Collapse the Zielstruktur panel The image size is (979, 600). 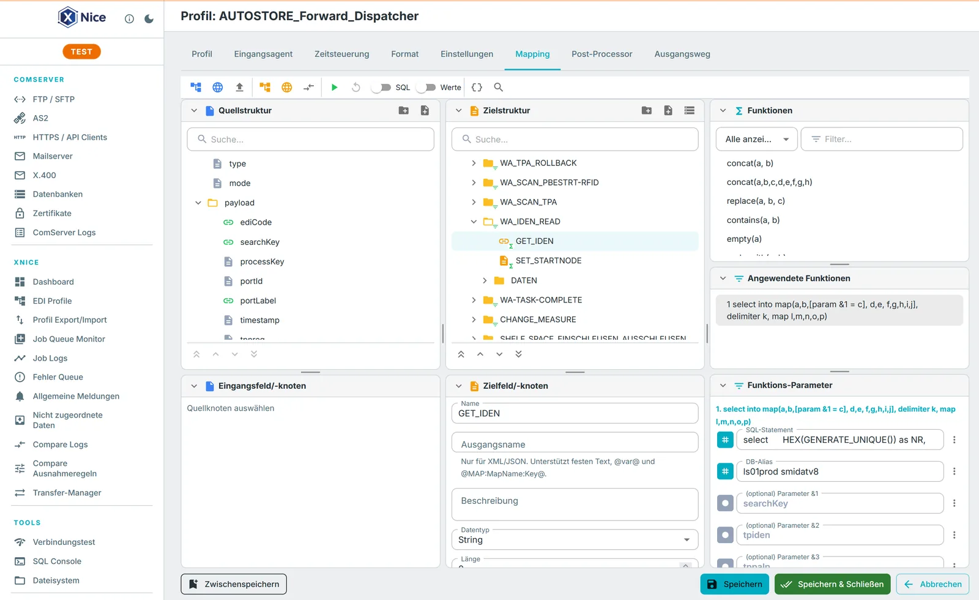click(458, 111)
